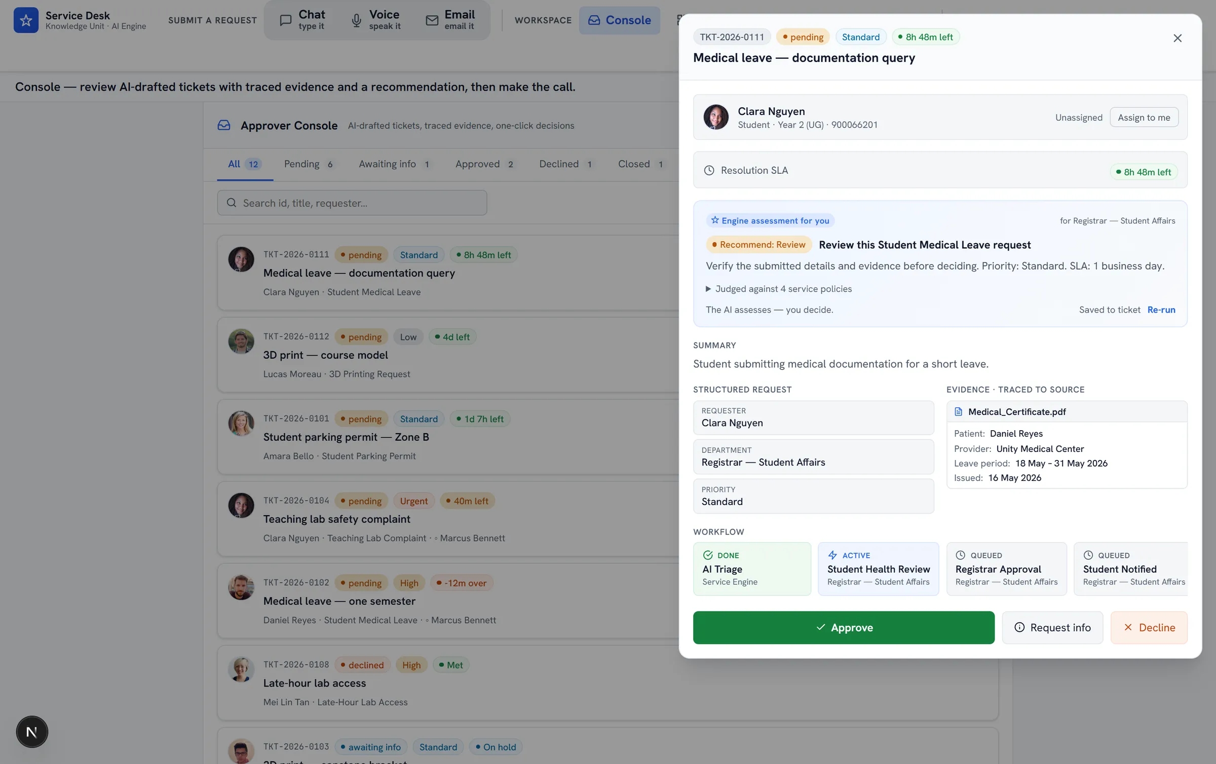The image size is (1216, 764).
Task: Click Clara Nguyen's avatar in ticket panel
Action: tap(716, 117)
